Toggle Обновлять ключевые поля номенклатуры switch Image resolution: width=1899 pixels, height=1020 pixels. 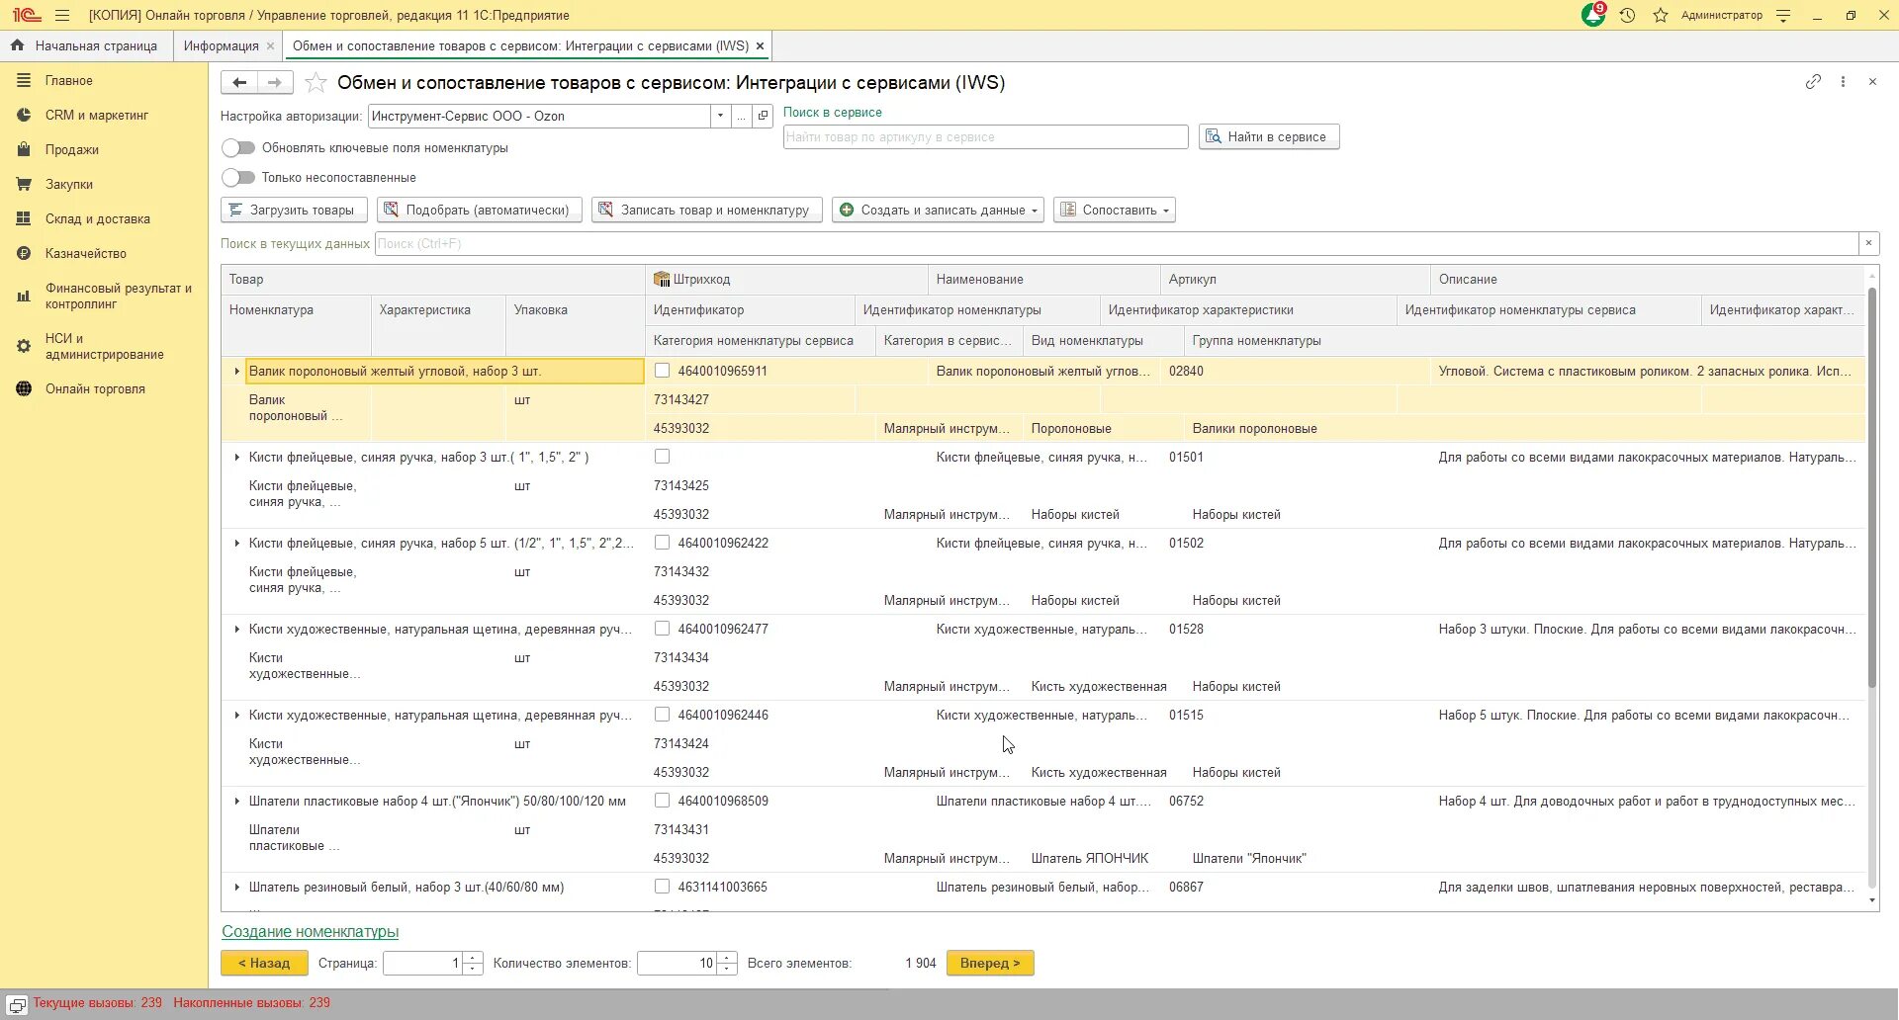click(238, 147)
